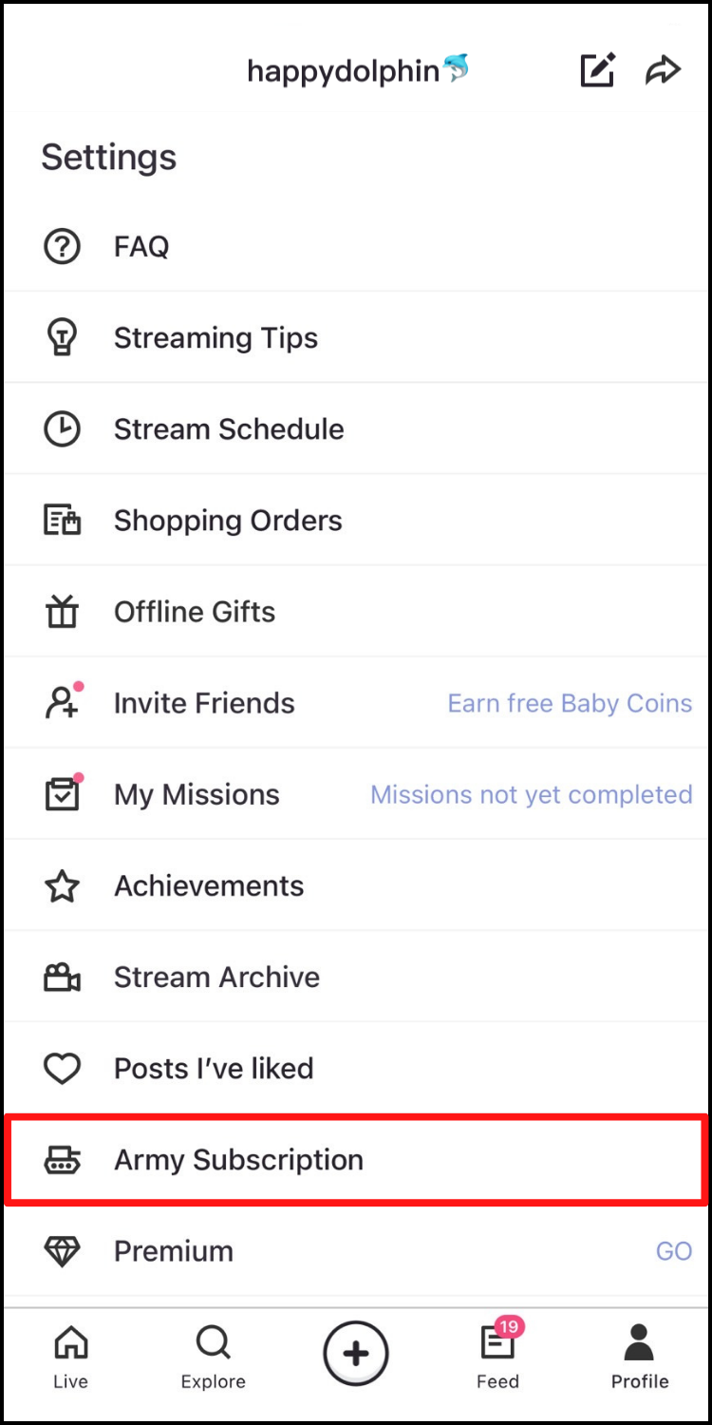Open Posts I've liked
The width and height of the screenshot is (712, 1425).
coord(214,1069)
